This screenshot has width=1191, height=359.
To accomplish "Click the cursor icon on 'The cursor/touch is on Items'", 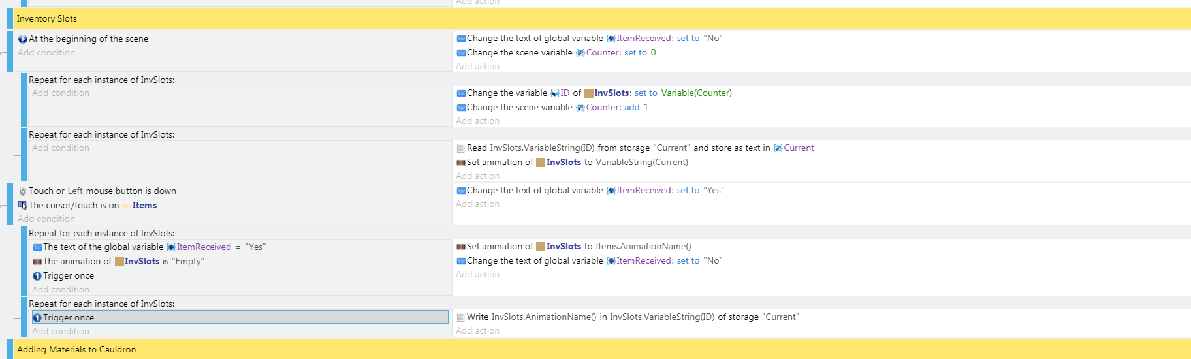I will click(x=23, y=206).
